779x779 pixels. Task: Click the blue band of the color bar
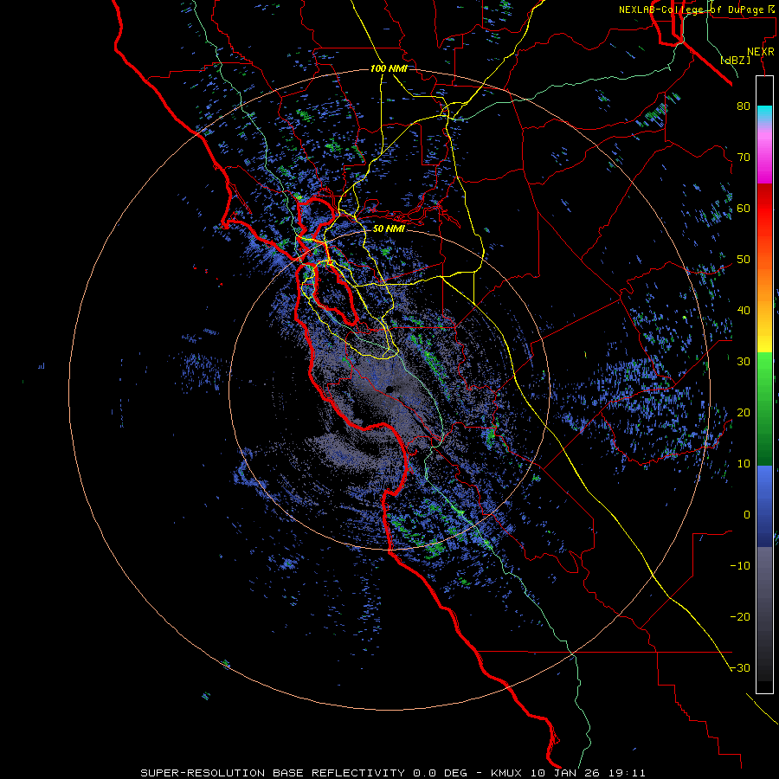[764, 506]
